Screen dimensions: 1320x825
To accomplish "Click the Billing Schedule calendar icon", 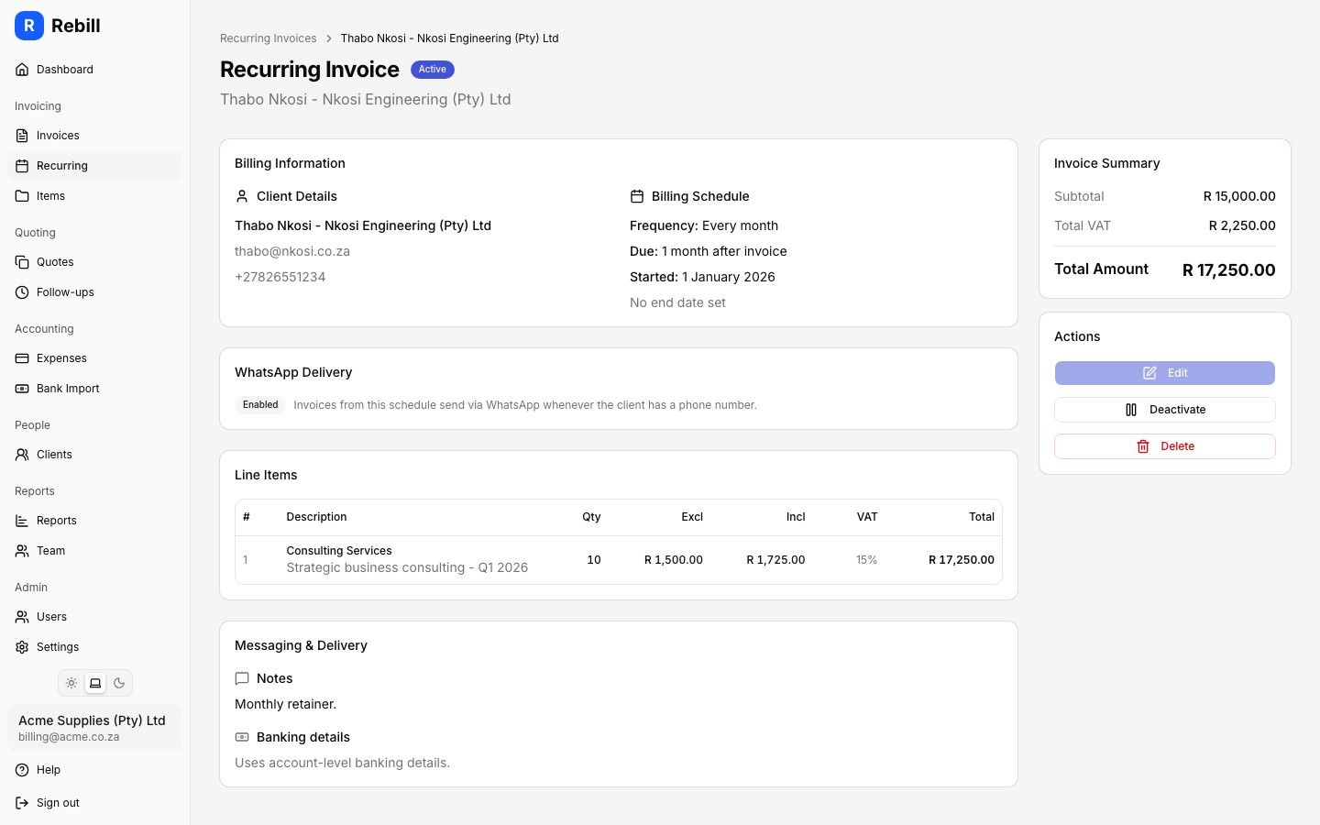I will (637, 196).
